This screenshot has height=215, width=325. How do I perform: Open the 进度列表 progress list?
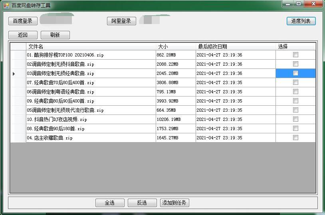pyautogui.click(x=301, y=21)
